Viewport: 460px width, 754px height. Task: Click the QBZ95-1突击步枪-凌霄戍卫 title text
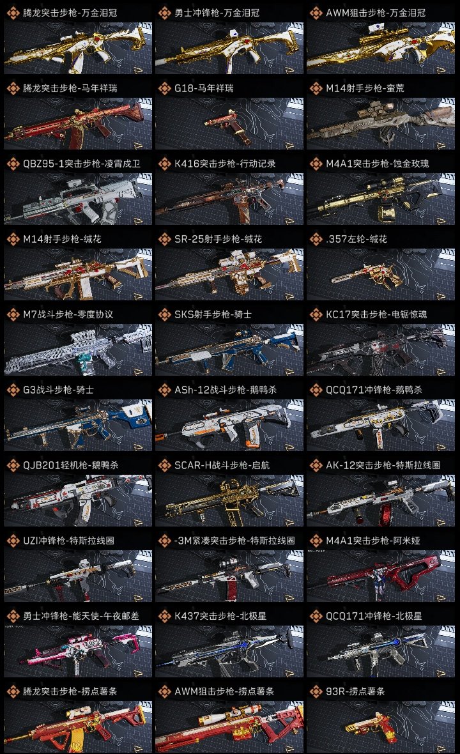[82, 164]
